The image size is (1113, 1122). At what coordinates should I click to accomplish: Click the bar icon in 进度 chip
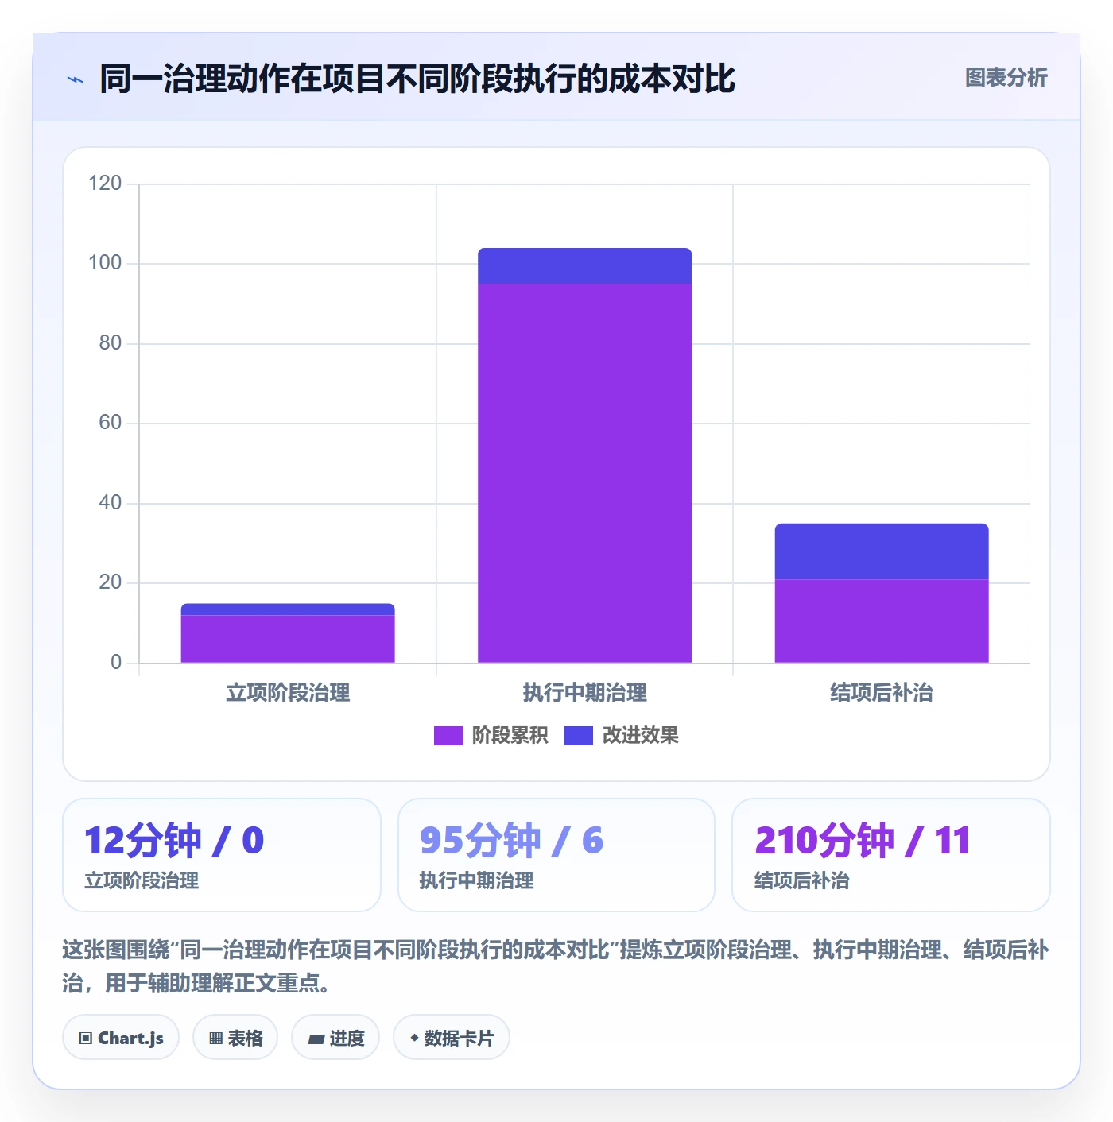click(316, 1039)
